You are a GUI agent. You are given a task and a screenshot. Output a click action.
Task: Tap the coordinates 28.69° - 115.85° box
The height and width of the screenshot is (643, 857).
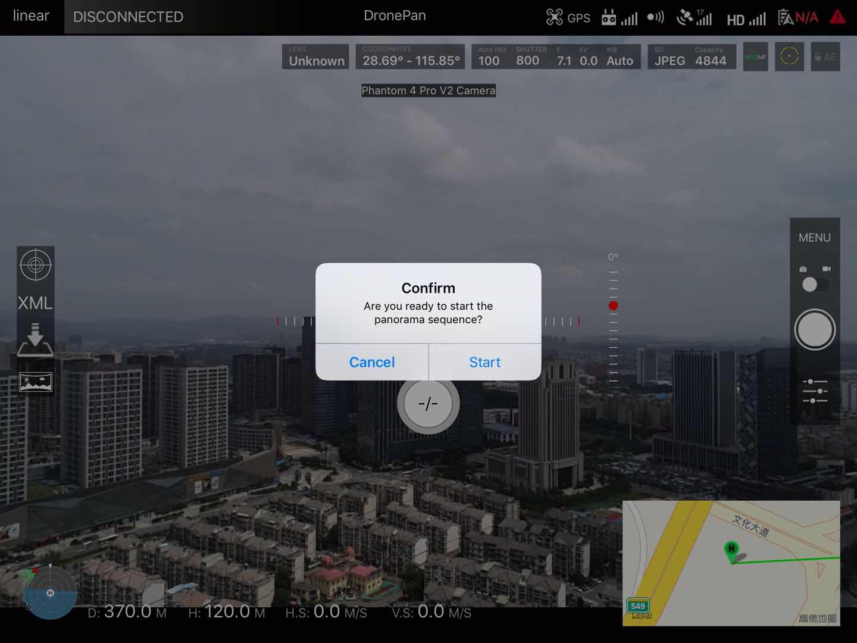pos(411,57)
